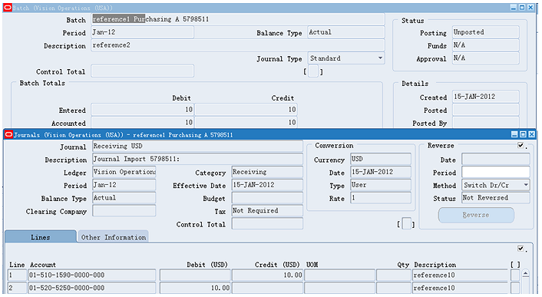Click Journal Control Total field

[x=267, y=224]
